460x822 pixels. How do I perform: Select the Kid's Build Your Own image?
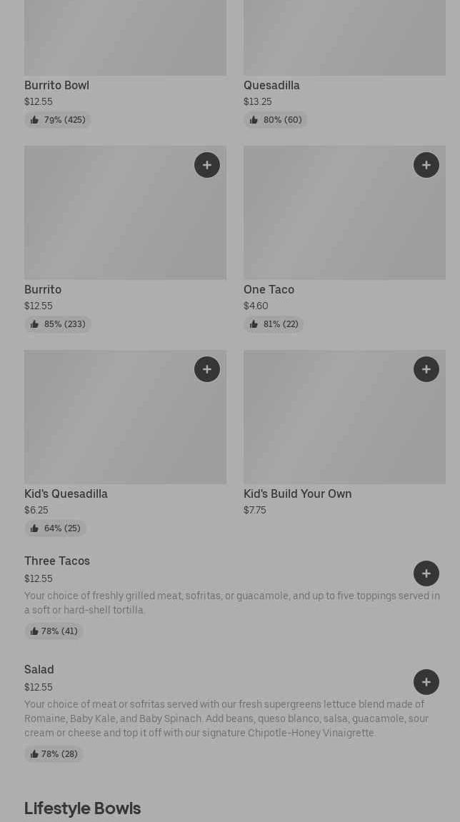[x=344, y=417]
